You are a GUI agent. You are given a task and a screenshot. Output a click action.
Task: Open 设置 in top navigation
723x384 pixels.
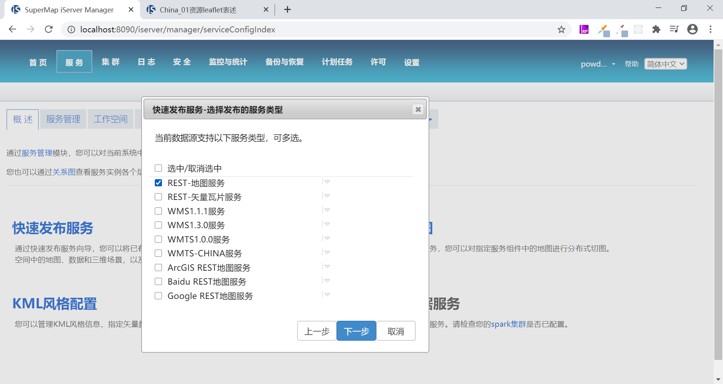coord(412,62)
